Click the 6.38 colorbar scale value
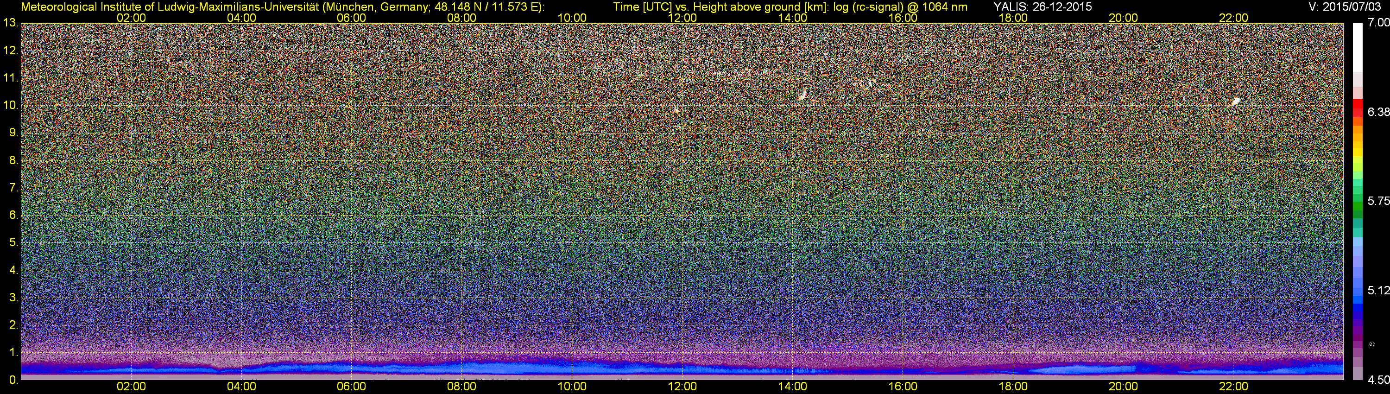Viewport: 1390px width, 394px height. tap(1379, 112)
